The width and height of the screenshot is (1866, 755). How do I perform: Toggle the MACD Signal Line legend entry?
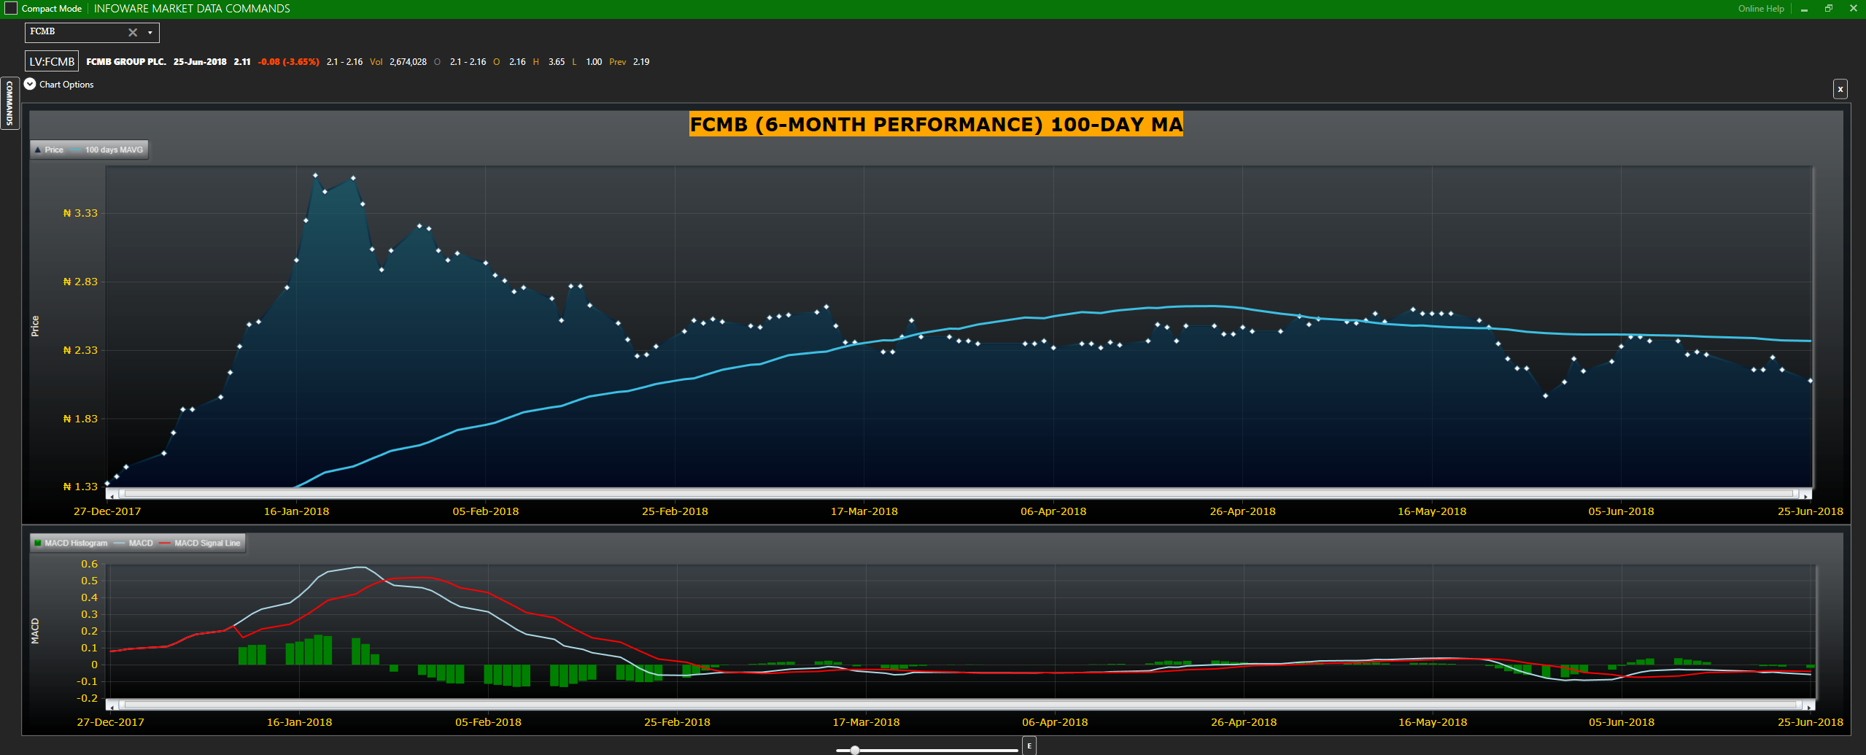coord(200,543)
